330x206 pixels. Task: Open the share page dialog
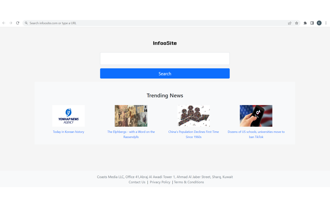point(290,23)
